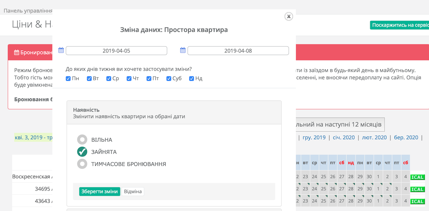Click day 30 in Воскресенская calendar row

pyautogui.click(x=369, y=177)
